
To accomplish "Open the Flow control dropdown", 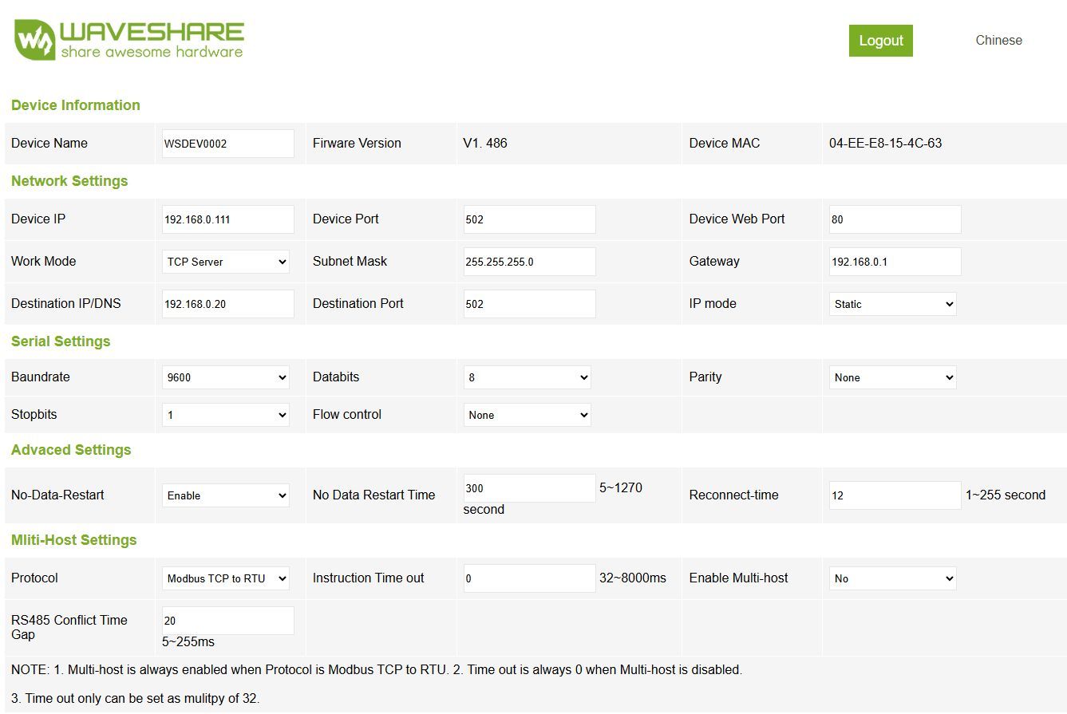I will coord(527,415).
